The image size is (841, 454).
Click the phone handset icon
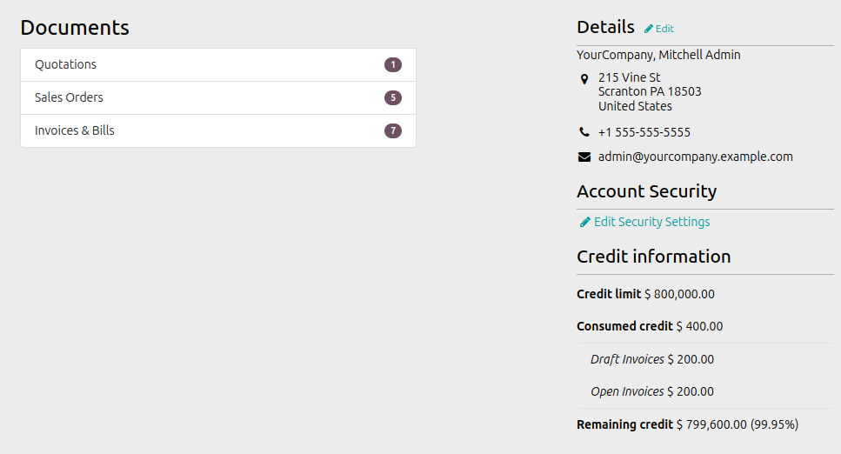pos(584,132)
